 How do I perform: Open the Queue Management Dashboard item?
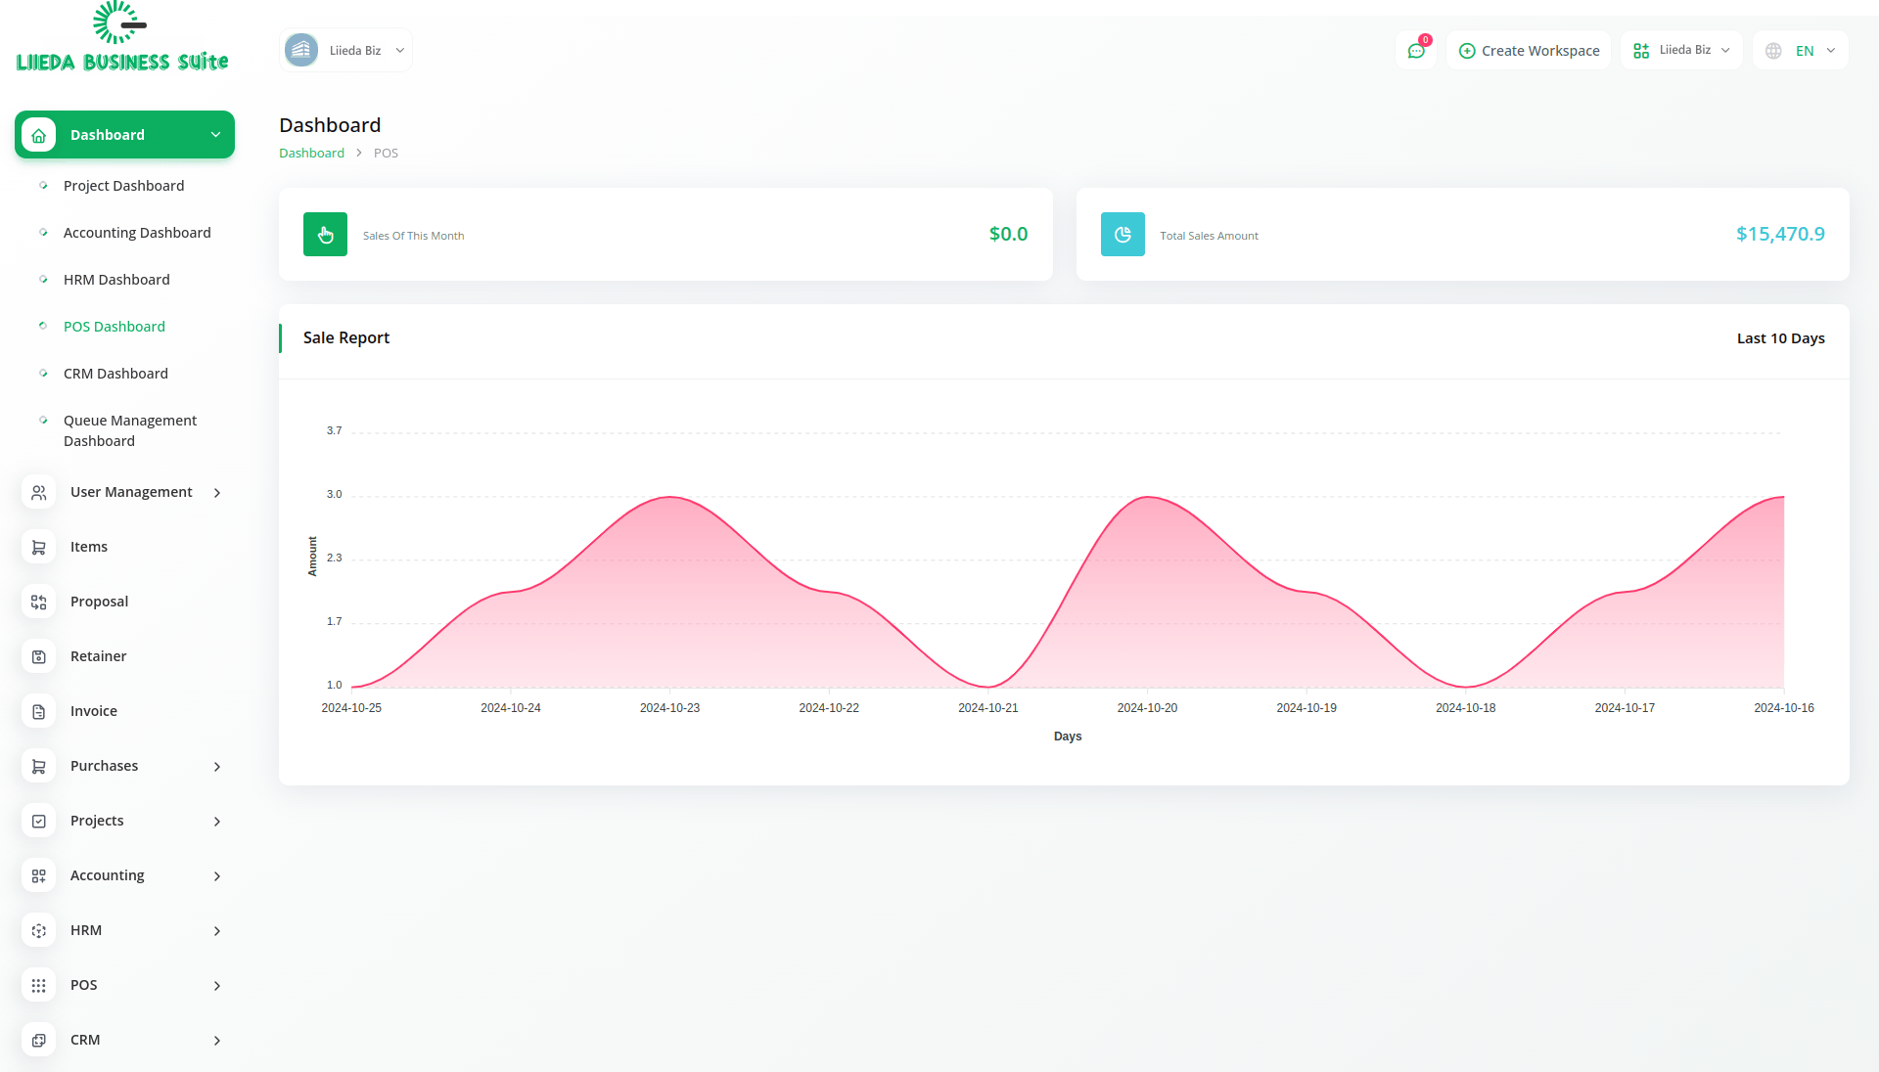(130, 430)
